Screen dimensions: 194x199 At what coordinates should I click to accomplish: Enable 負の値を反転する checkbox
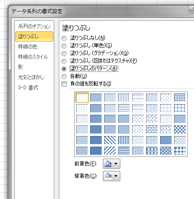(x=64, y=84)
